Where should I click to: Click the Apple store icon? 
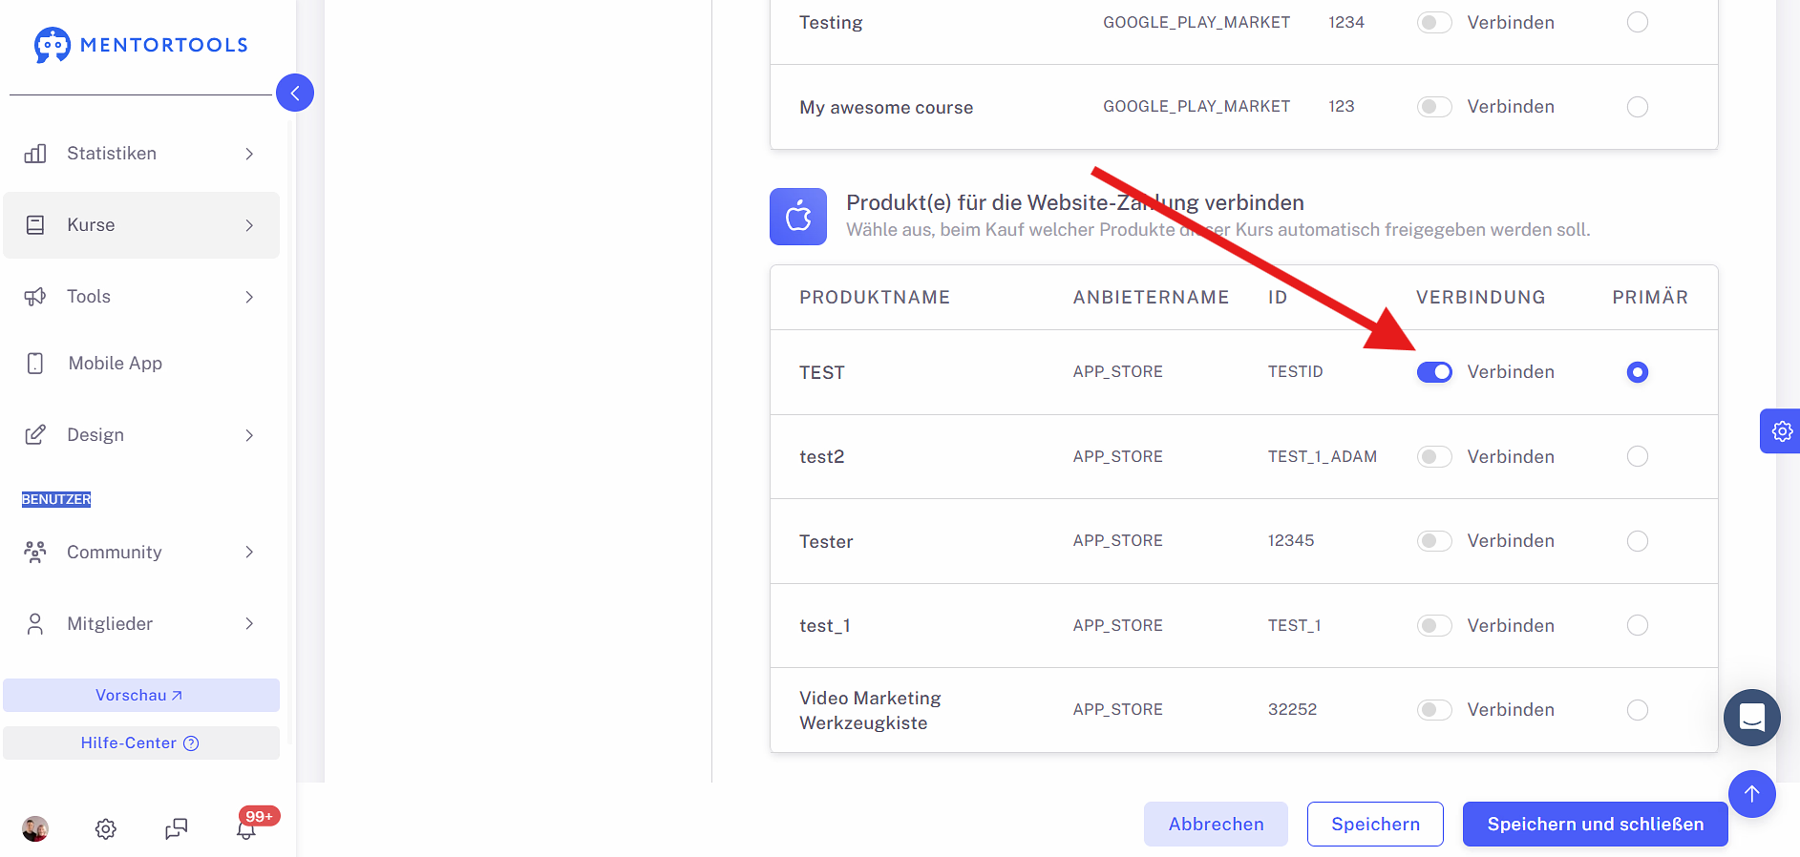tap(798, 217)
